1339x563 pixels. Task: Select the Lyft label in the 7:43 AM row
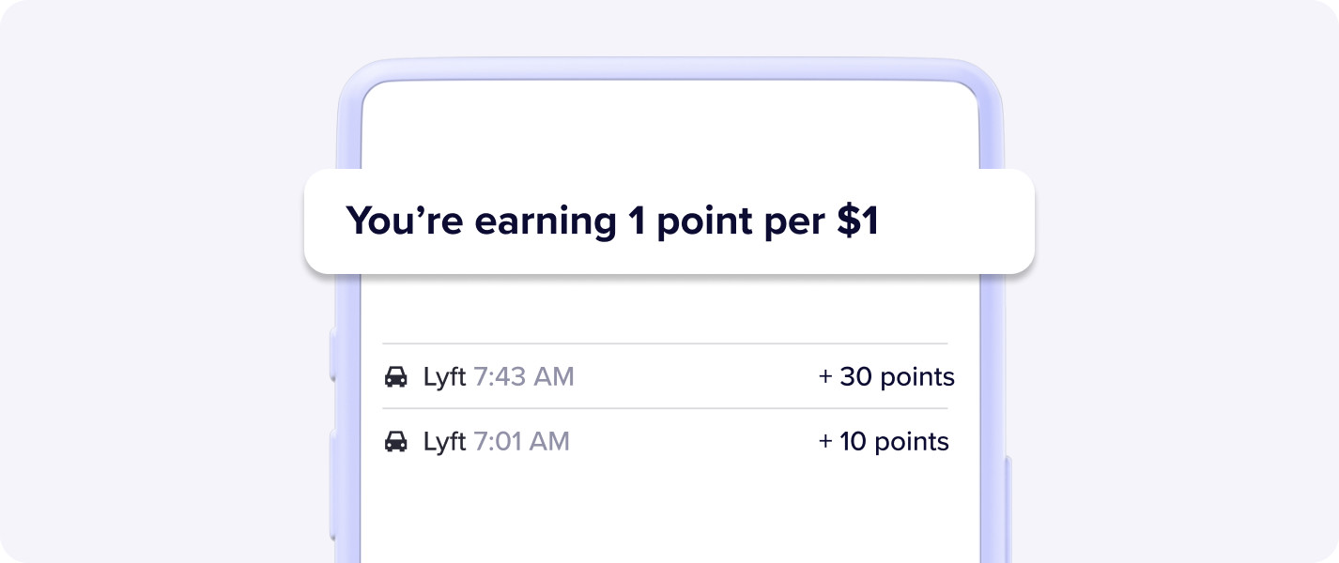pyautogui.click(x=445, y=377)
